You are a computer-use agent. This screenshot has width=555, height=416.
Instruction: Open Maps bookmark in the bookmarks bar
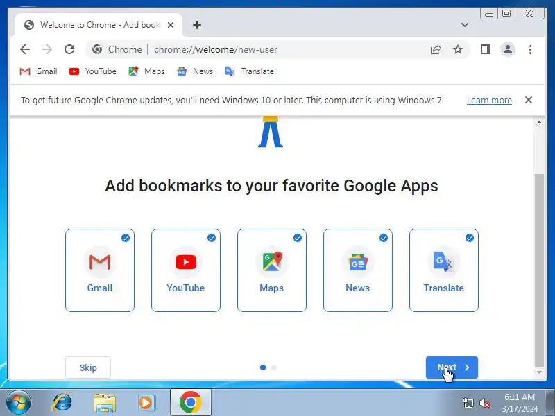coord(146,71)
